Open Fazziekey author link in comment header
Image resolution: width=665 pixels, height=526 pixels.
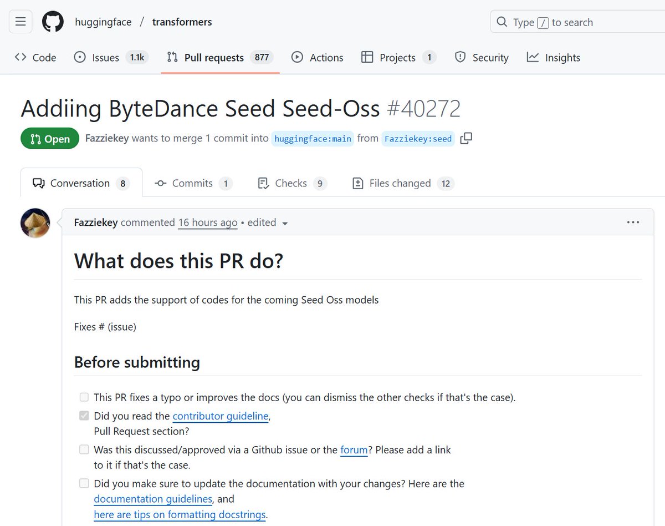96,222
